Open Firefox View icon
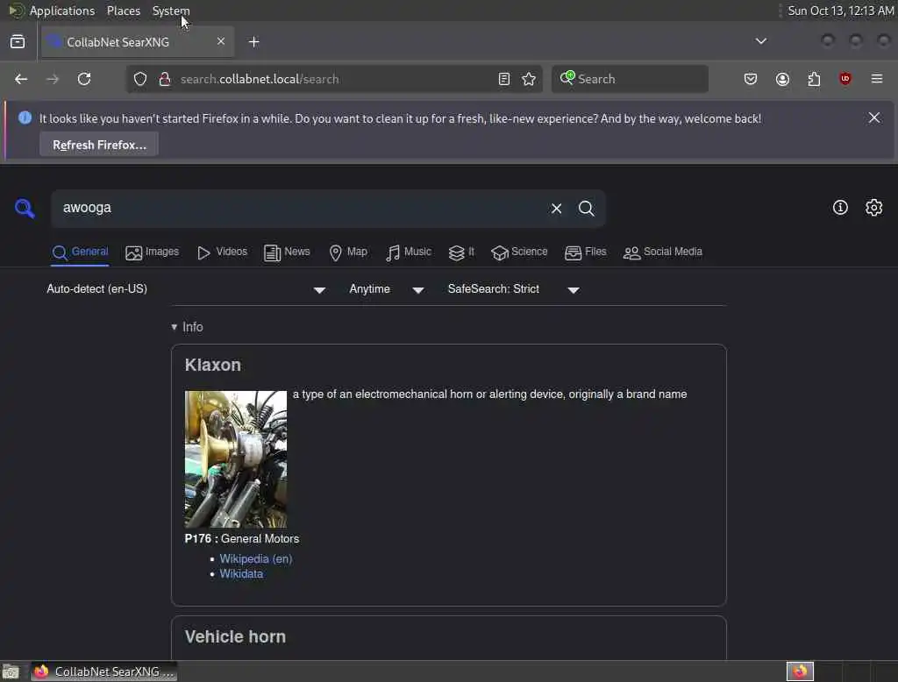This screenshot has width=898, height=682. click(18, 42)
